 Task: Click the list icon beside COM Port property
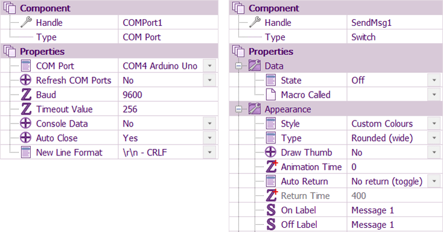(26, 66)
